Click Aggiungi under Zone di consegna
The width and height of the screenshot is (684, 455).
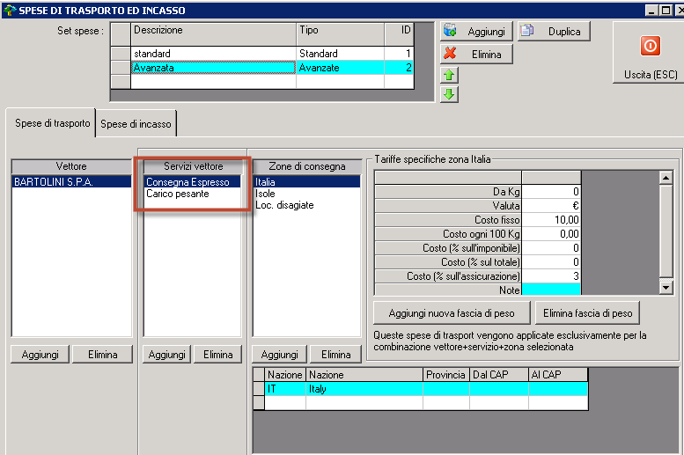coord(279,355)
